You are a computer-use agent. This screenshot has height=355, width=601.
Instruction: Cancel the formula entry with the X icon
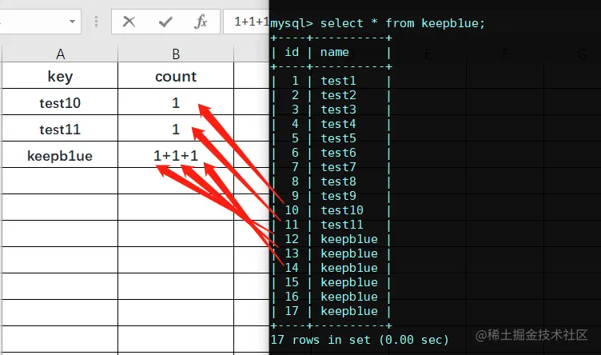point(129,22)
